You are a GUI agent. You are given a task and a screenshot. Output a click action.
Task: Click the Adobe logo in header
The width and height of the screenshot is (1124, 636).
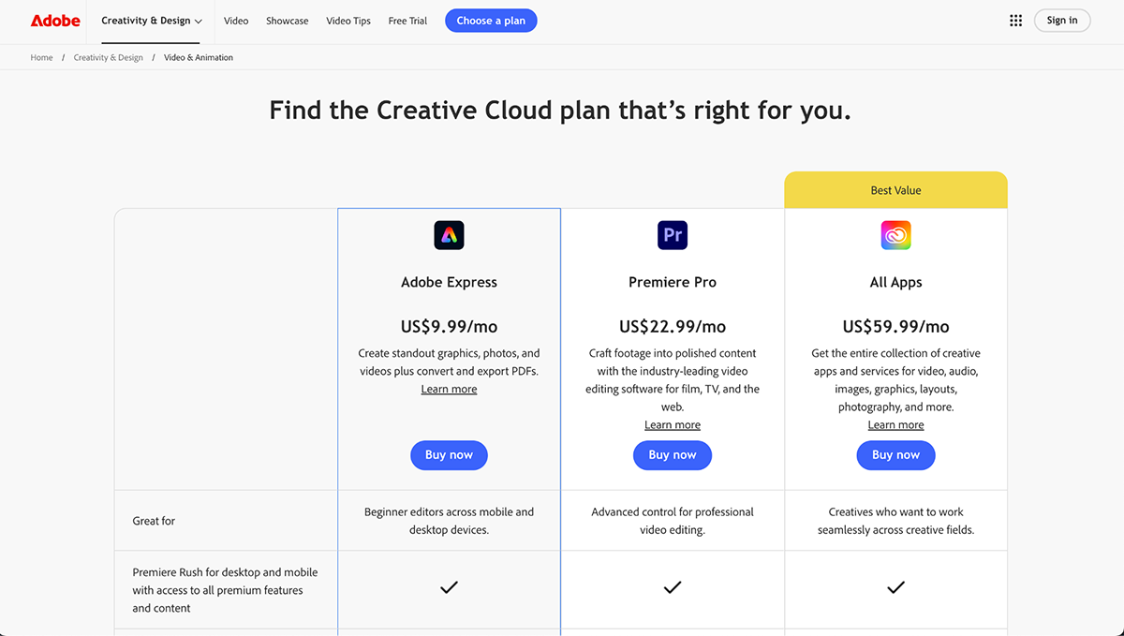55,21
